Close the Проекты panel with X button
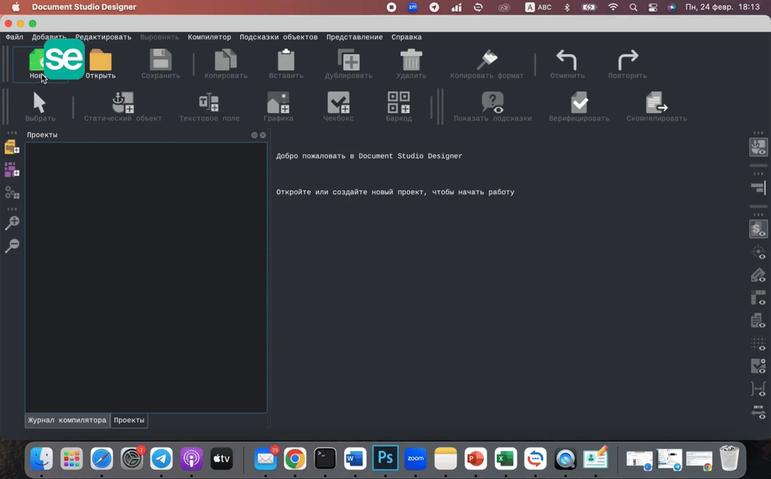The width and height of the screenshot is (771, 479). 263,135
